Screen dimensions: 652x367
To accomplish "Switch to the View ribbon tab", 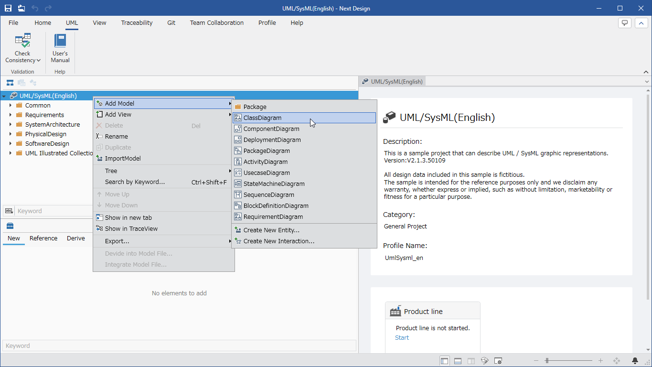I will pyautogui.click(x=99, y=22).
